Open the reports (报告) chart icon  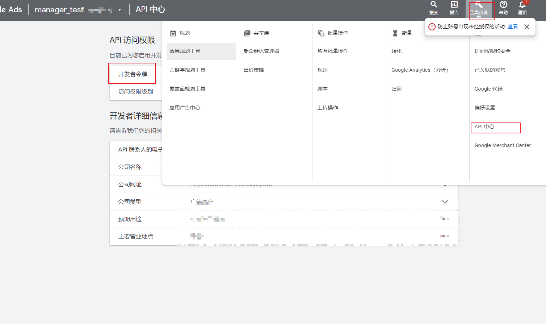coord(454,5)
